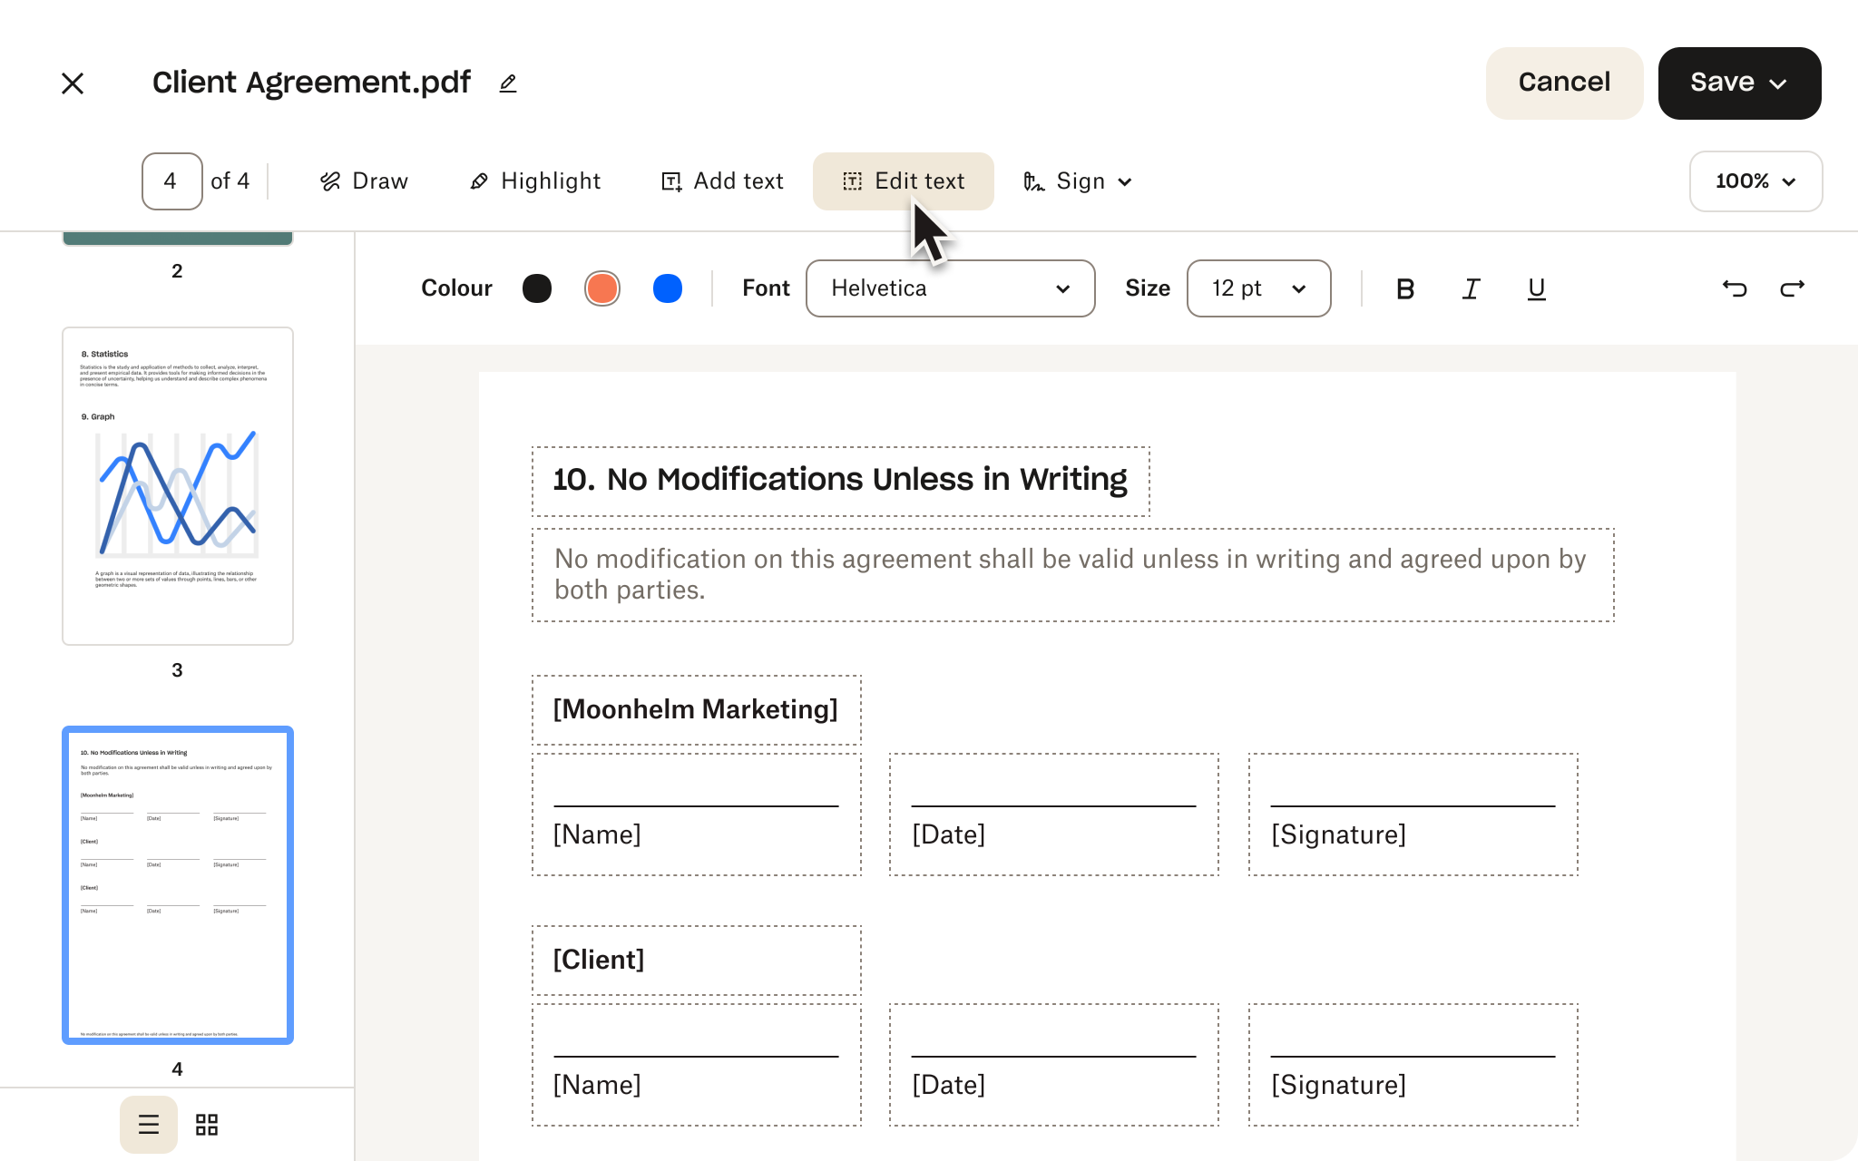Click the Undo icon

[x=1734, y=289]
